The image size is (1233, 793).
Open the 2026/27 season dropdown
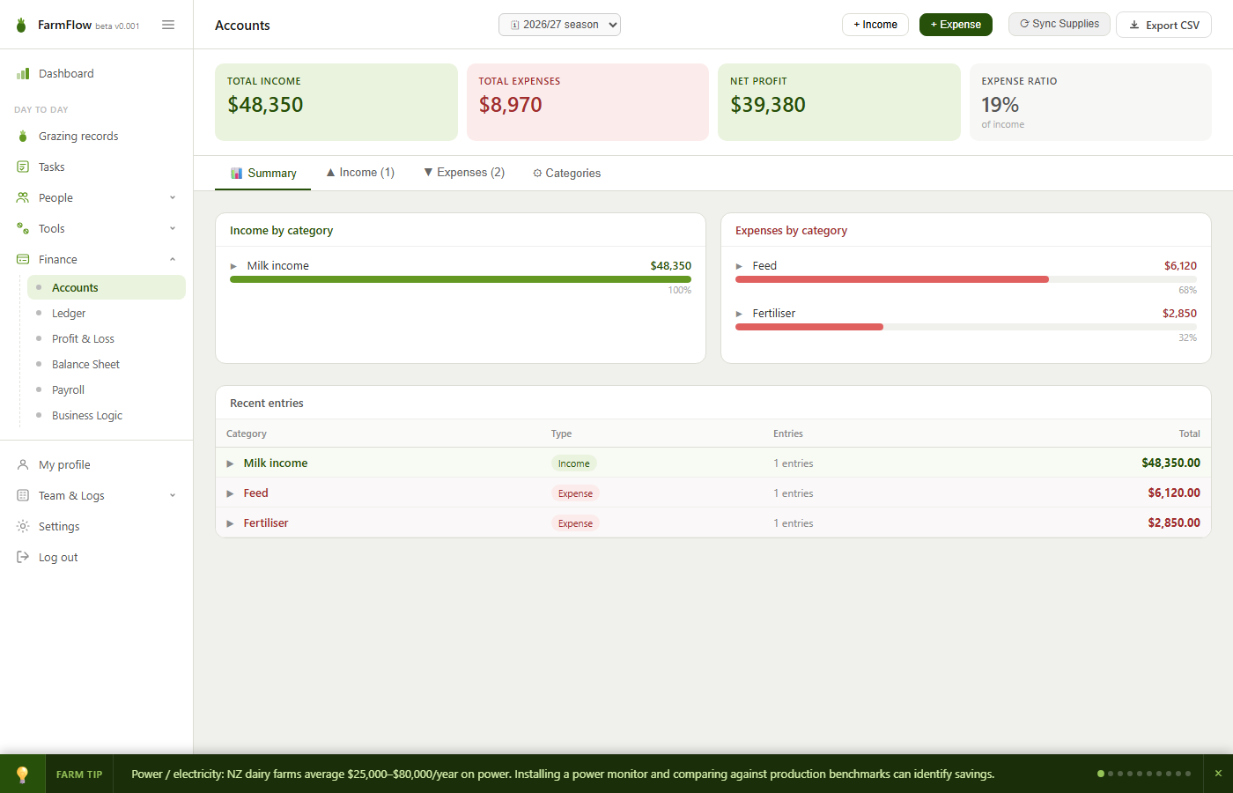[559, 25]
